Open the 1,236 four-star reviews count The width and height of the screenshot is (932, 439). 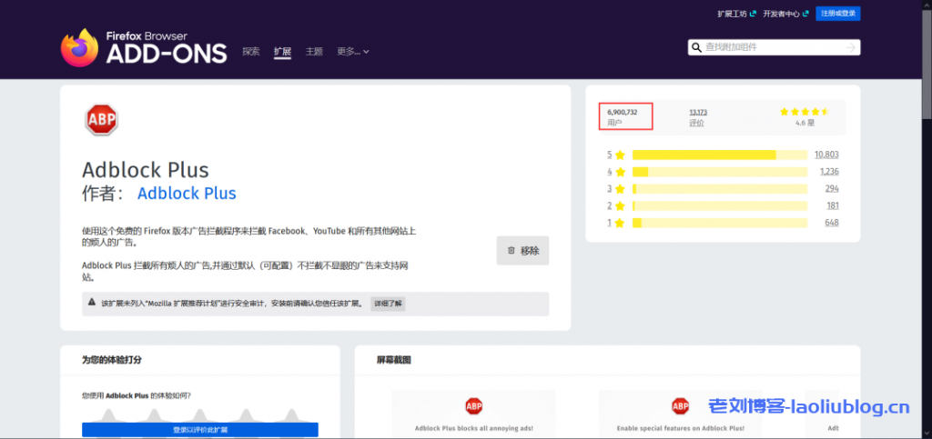(828, 172)
